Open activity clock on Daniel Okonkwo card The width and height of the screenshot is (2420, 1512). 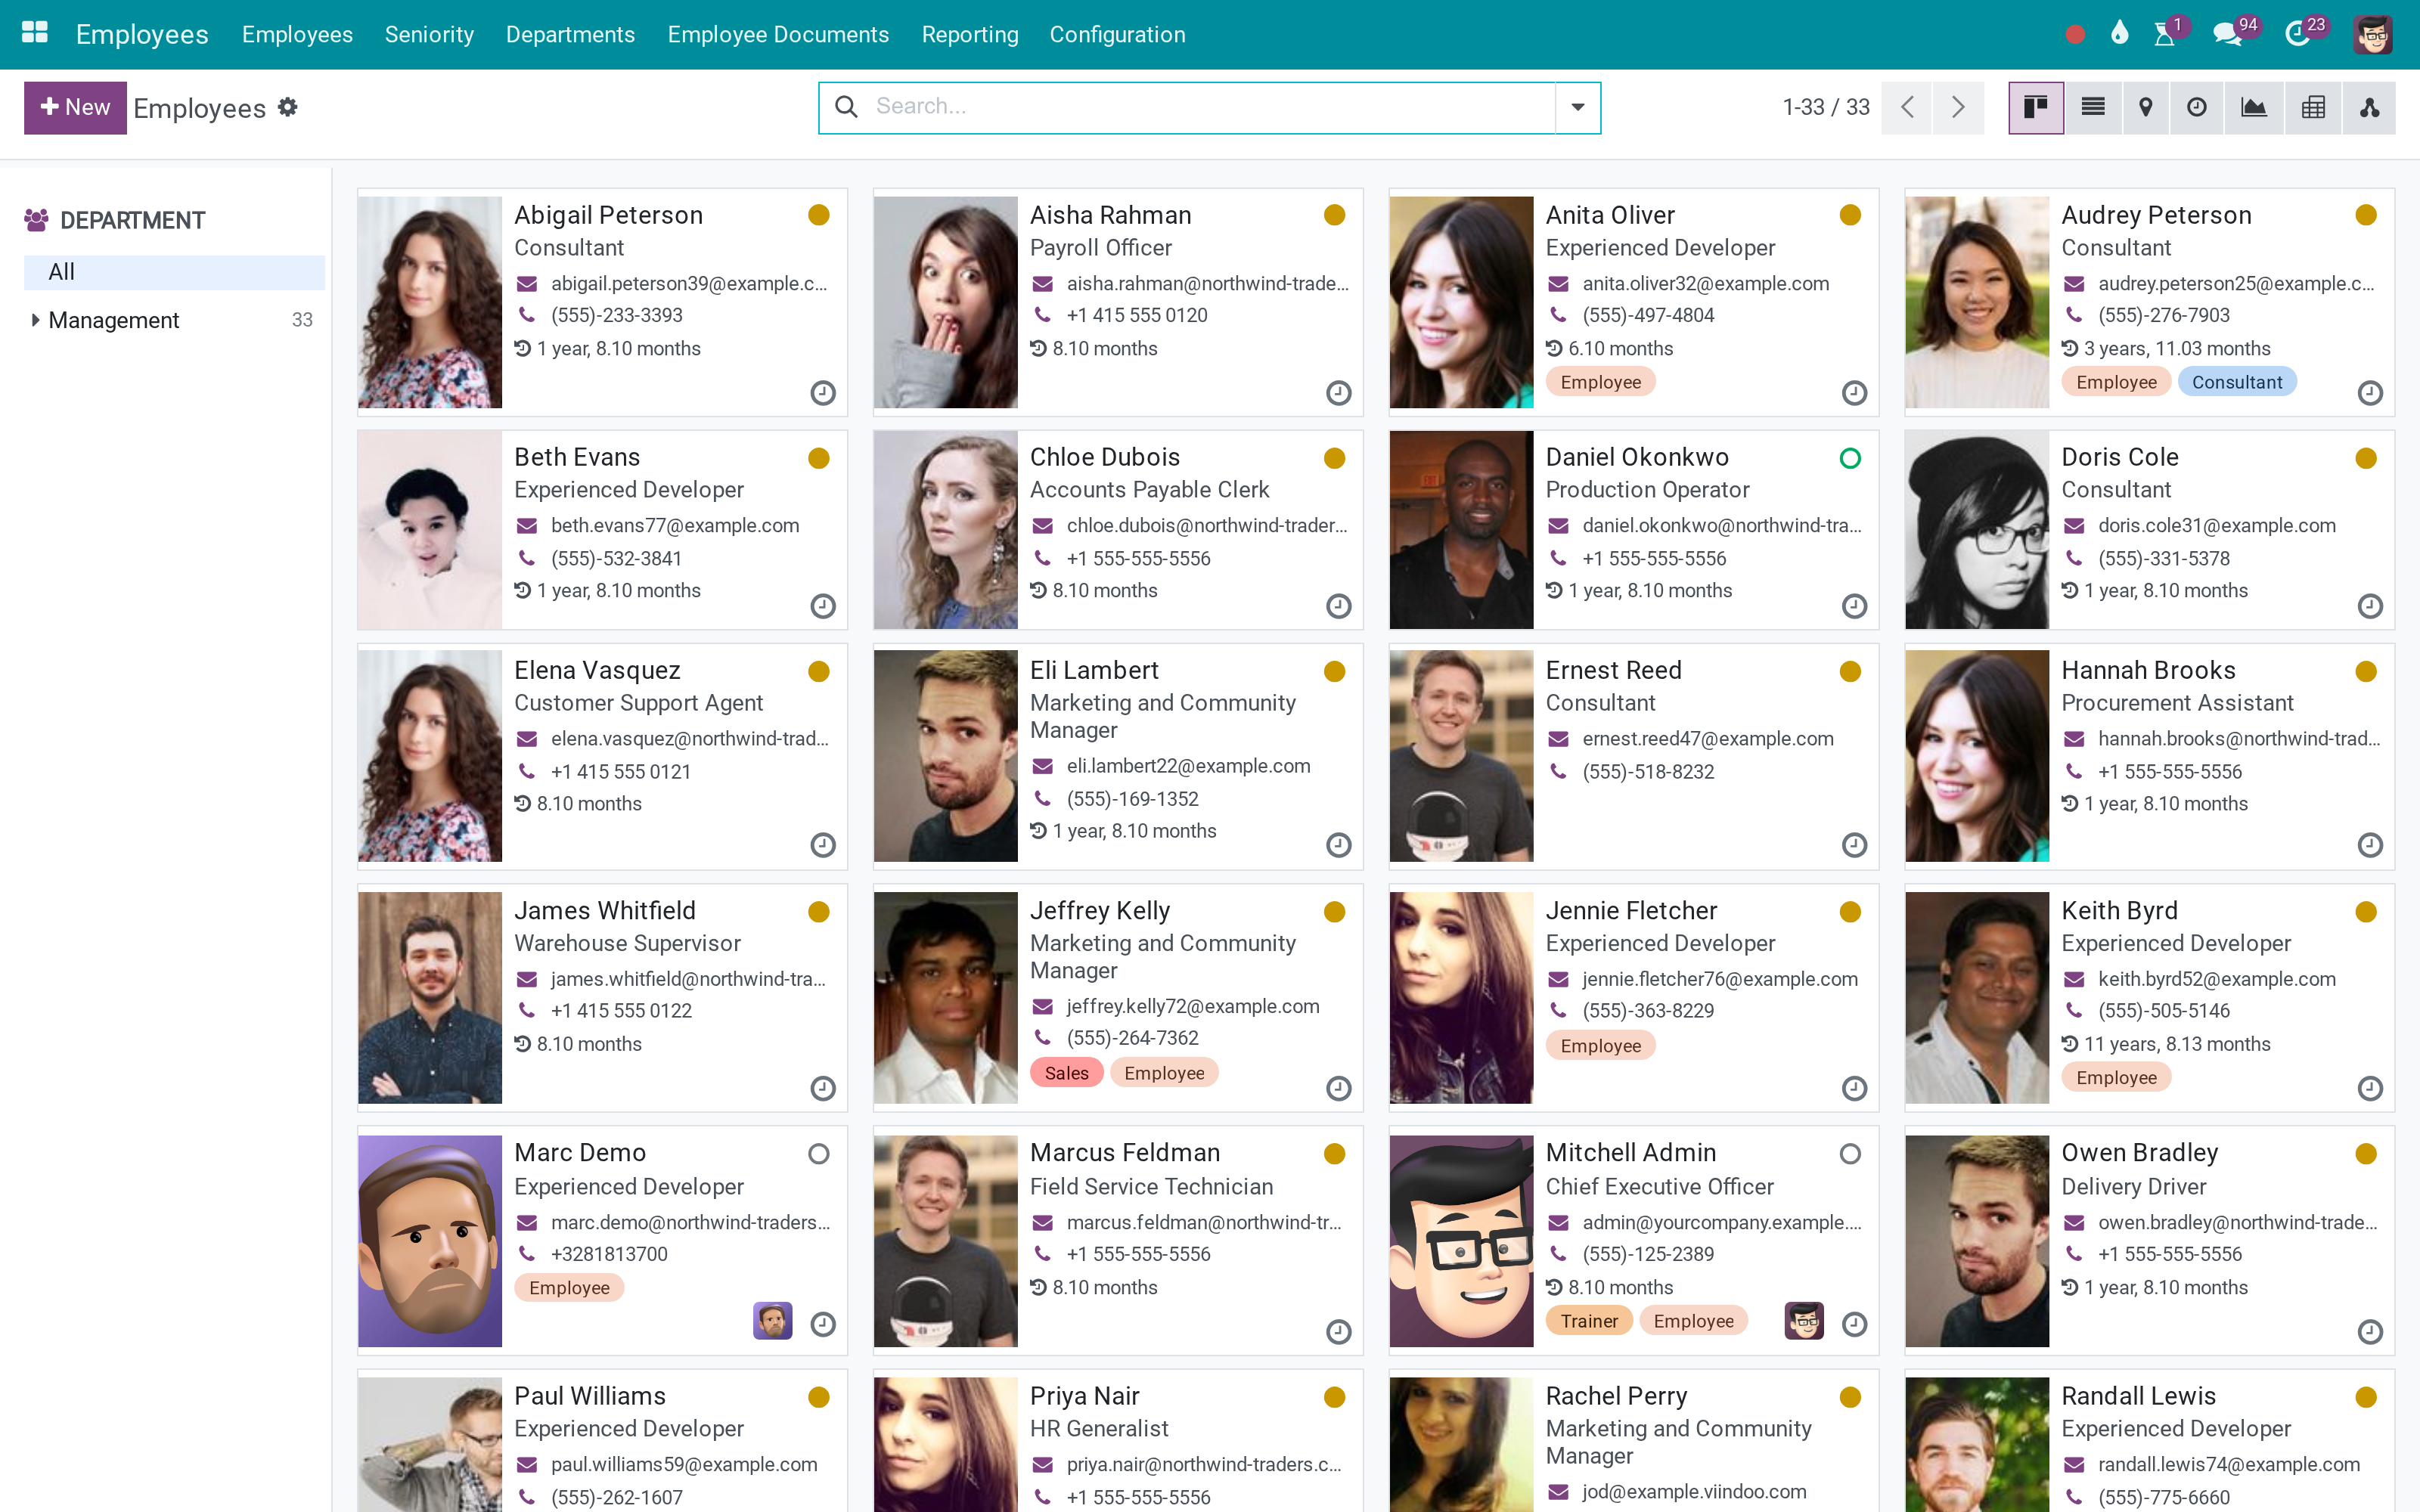pyautogui.click(x=1855, y=606)
